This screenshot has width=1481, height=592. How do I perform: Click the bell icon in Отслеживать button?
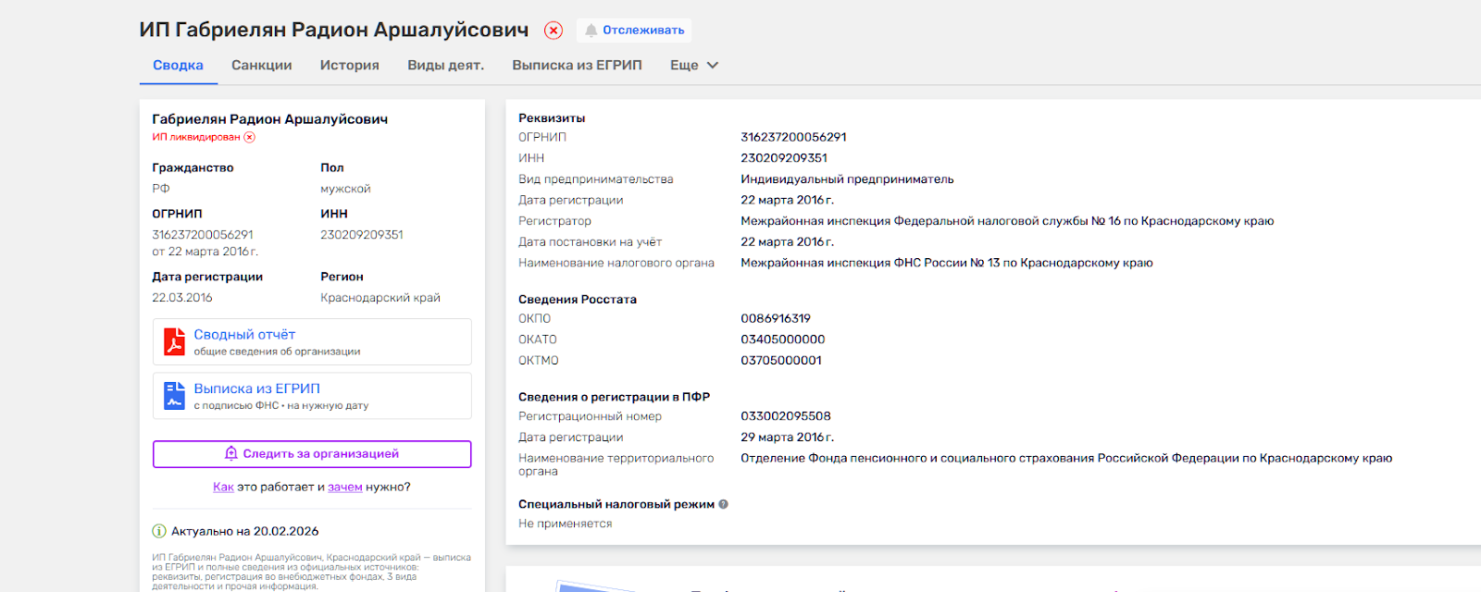(x=591, y=31)
